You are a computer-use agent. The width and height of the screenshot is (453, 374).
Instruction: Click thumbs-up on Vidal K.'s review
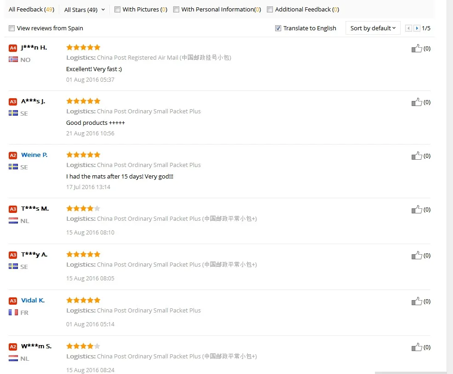coord(417,301)
